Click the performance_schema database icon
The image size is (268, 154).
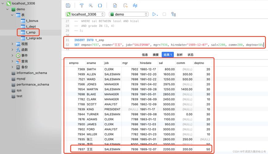(x=14, y=85)
